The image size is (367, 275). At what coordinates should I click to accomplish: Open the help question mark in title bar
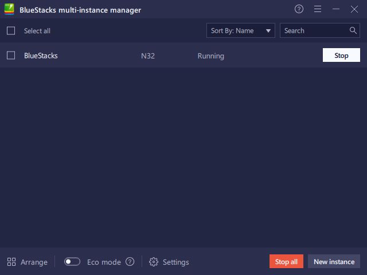(x=299, y=9)
